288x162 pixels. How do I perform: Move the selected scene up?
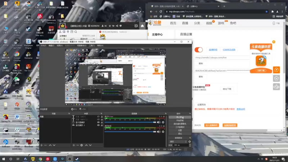click(50, 145)
